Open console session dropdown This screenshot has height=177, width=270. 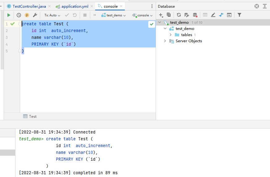point(142,15)
